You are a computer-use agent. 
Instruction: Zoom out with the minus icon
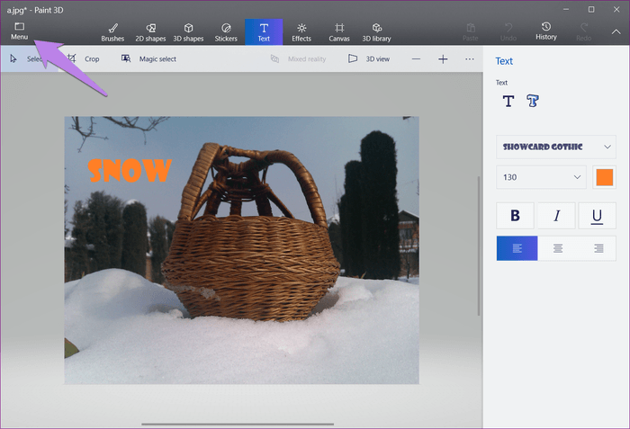416,59
